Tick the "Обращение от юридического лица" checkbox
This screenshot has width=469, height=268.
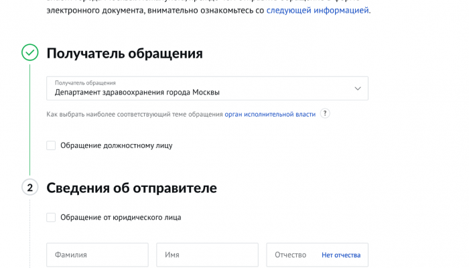click(x=51, y=217)
